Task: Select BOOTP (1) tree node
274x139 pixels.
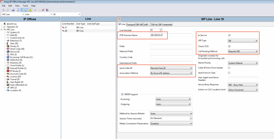Action: point(12,24)
